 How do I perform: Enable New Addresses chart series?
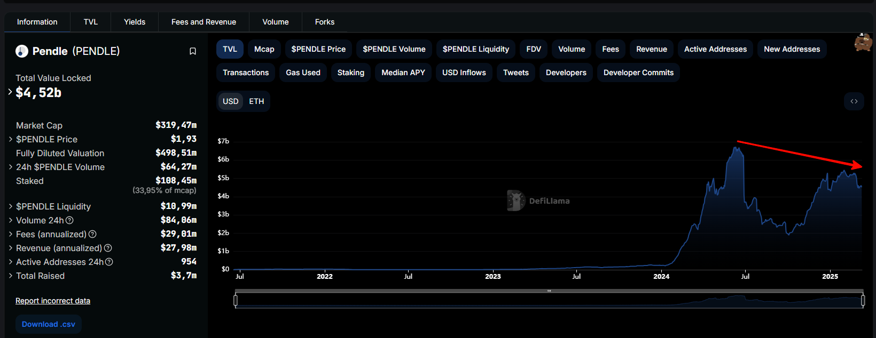click(x=792, y=49)
